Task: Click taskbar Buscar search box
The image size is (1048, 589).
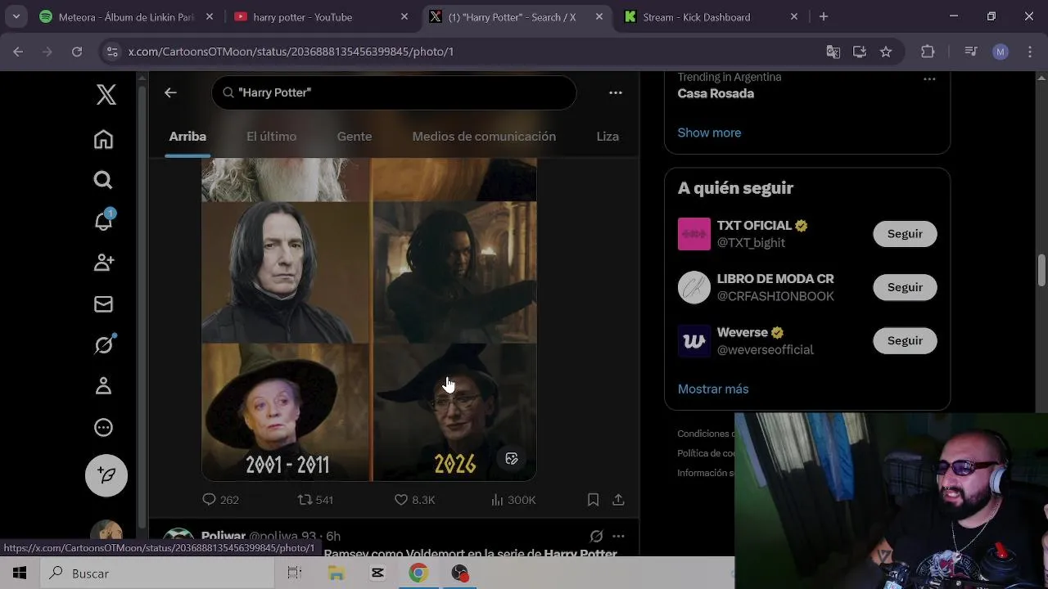Action: click(156, 573)
